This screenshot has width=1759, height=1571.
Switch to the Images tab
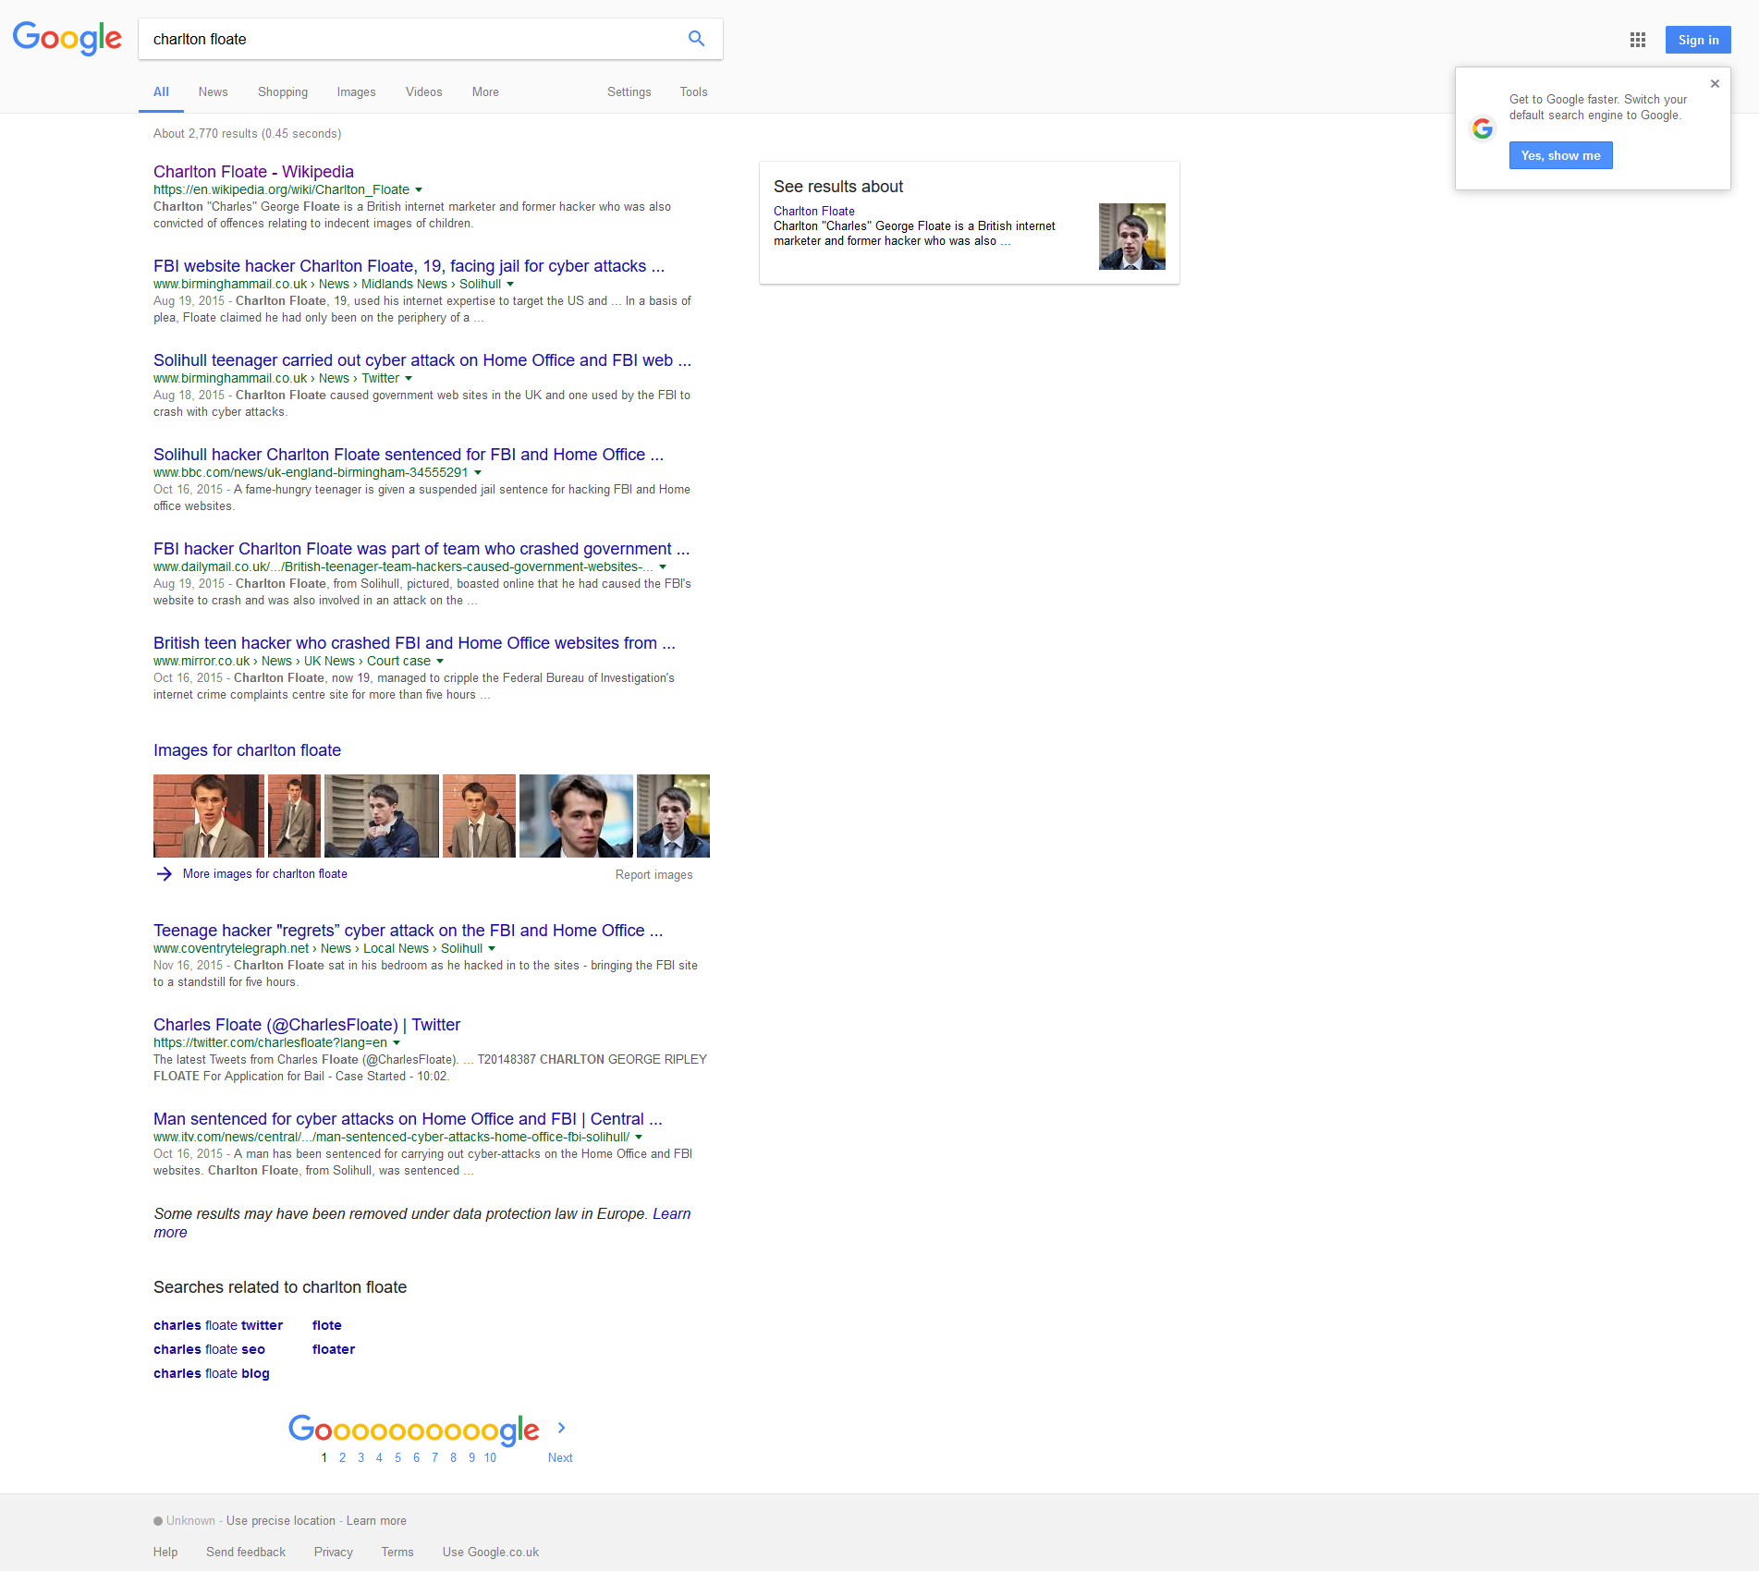click(x=356, y=91)
